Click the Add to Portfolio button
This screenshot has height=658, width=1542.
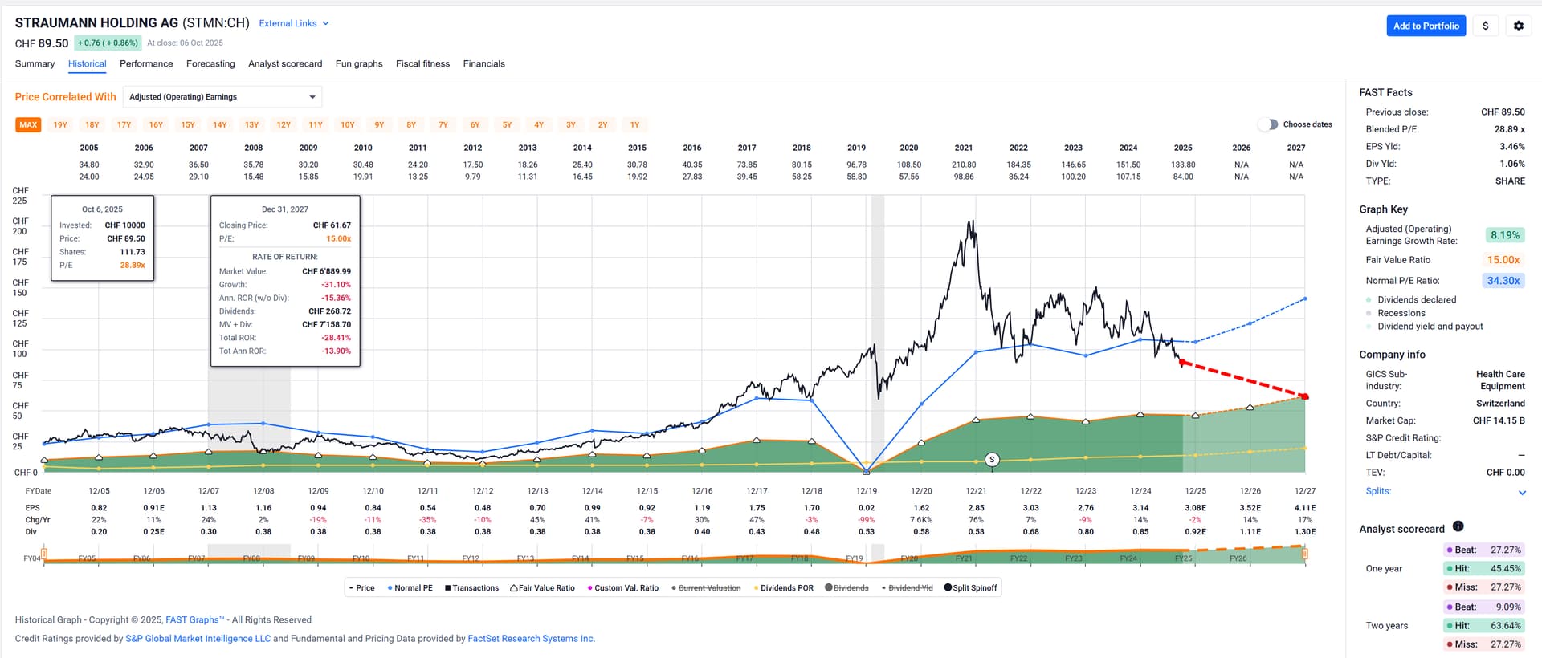pyautogui.click(x=1426, y=26)
